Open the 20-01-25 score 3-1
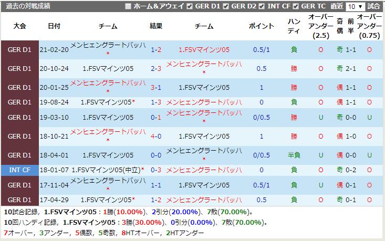The height and width of the screenshot is (241, 385). pos(156,88)
